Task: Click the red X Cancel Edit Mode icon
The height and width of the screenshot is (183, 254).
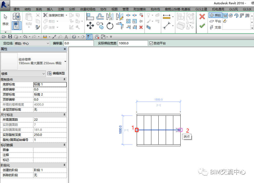Action: [x=202, y=17]
